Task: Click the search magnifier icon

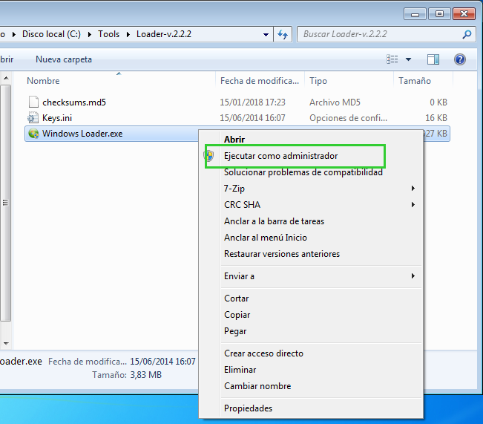Action: click(x=467, y=34)
